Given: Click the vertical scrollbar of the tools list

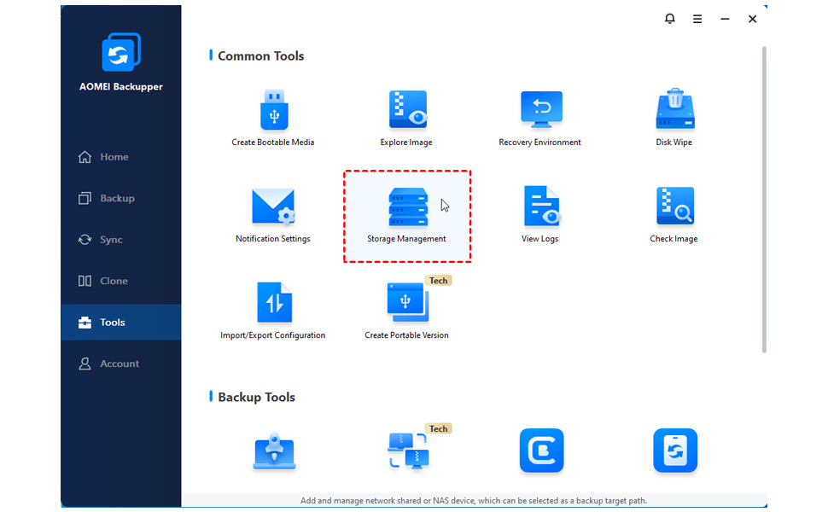Looking at the screenshot, I should (764, 200).
